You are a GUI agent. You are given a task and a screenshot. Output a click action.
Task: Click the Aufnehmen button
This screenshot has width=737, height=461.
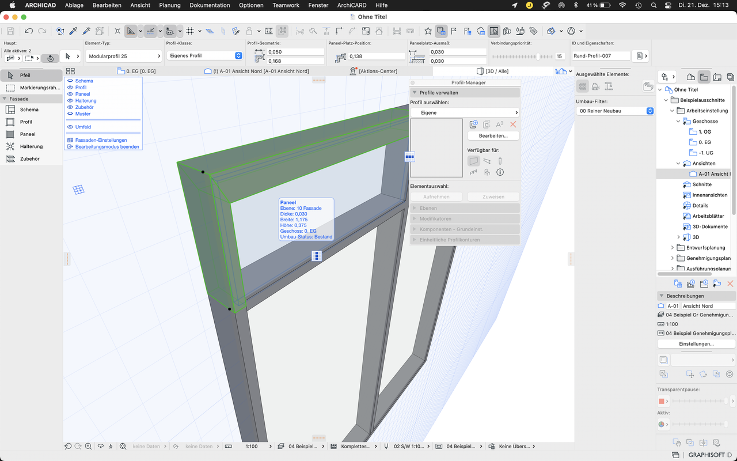(x=436, y=197)
